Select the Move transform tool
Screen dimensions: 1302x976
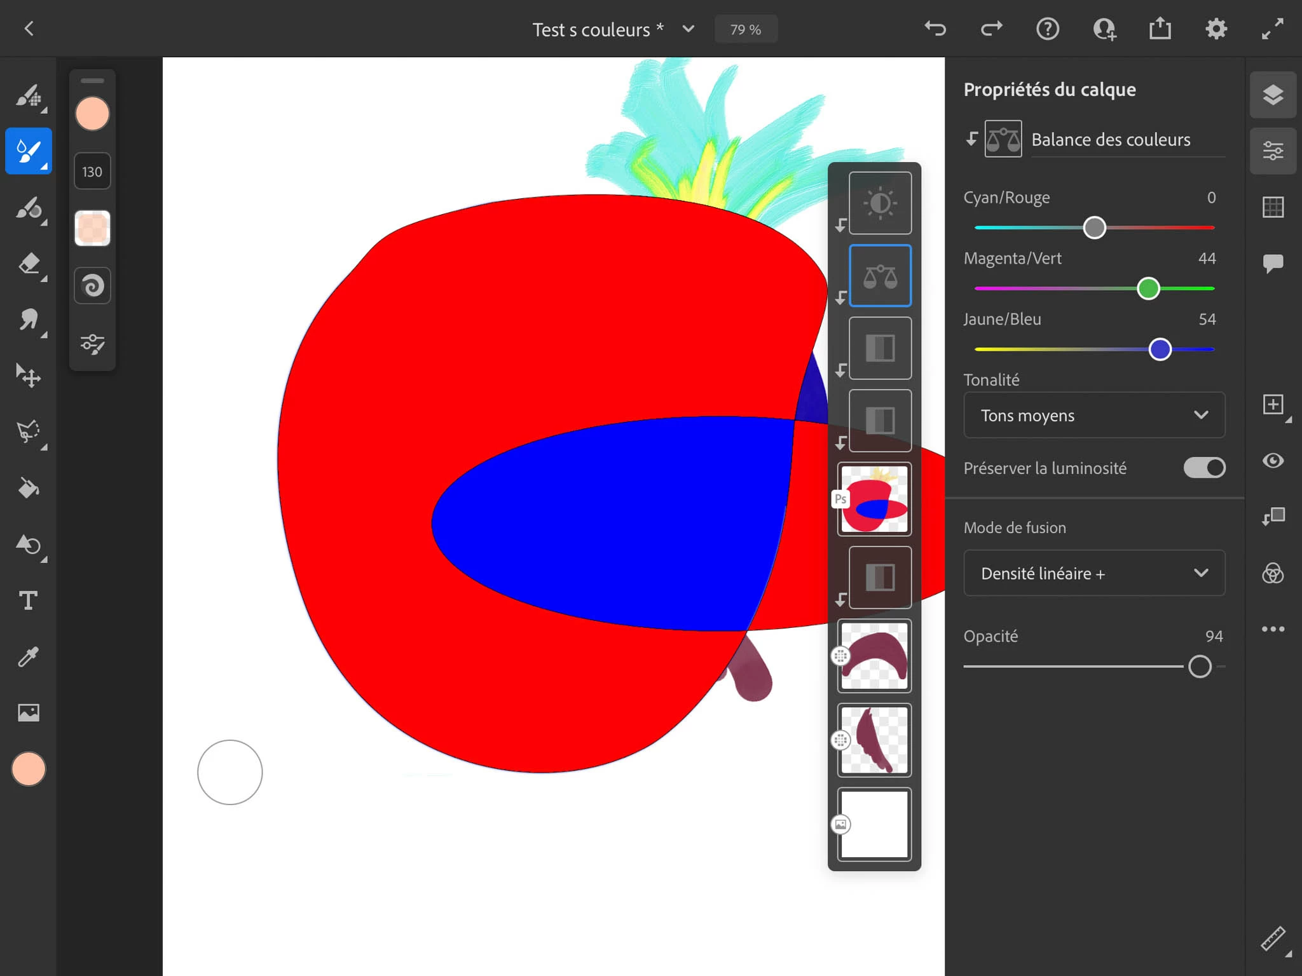coord(29,376)
